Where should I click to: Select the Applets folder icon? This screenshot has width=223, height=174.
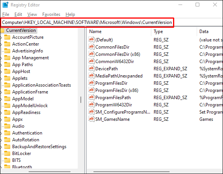[7, 78]
